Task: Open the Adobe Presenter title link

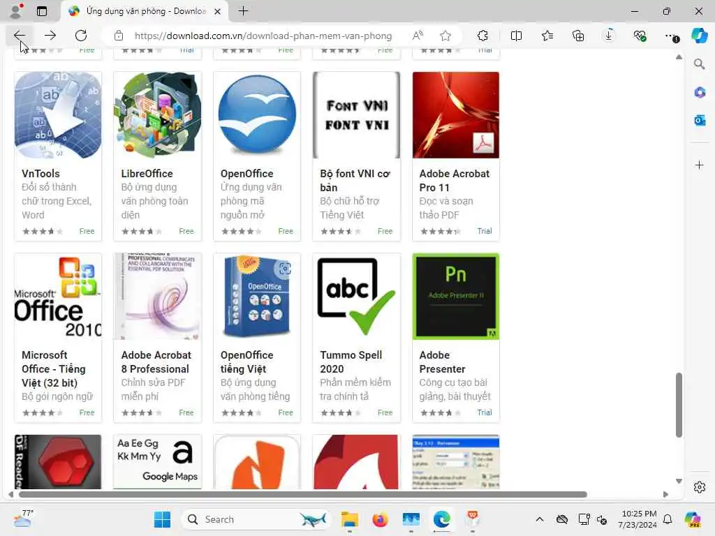Action: coord(442,362)
